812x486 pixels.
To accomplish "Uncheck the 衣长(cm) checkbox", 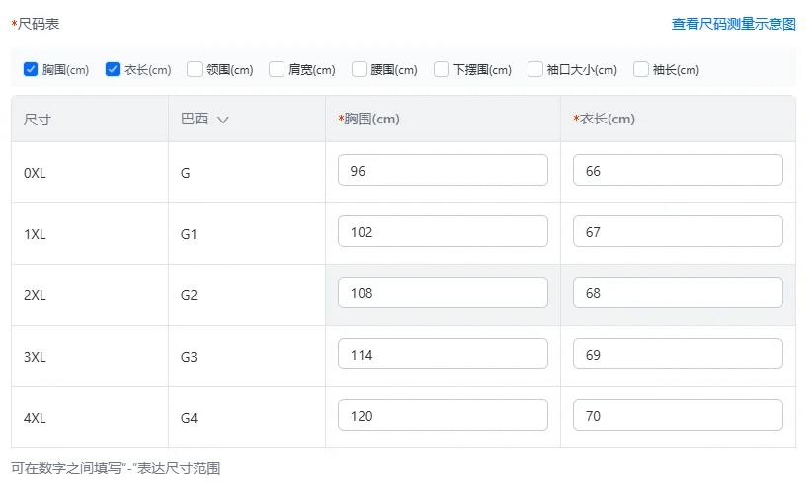I will click(x=113, y=69).
